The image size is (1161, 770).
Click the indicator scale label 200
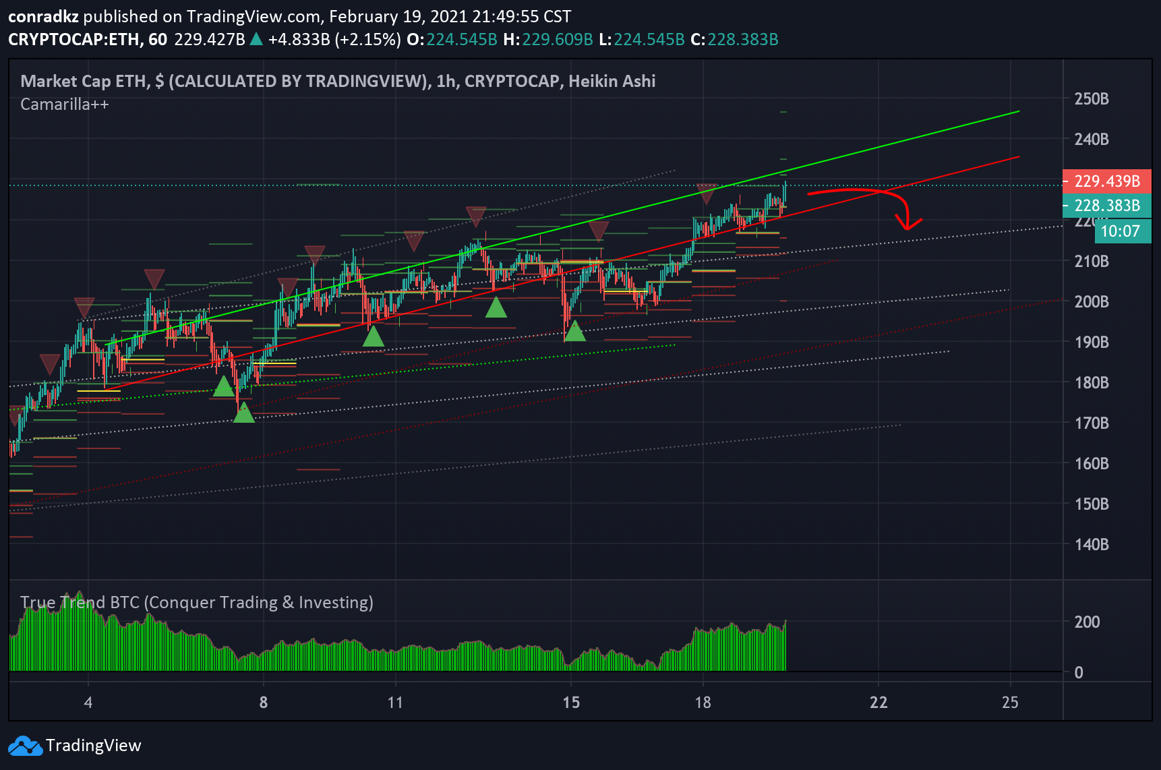pos(1087,622)
